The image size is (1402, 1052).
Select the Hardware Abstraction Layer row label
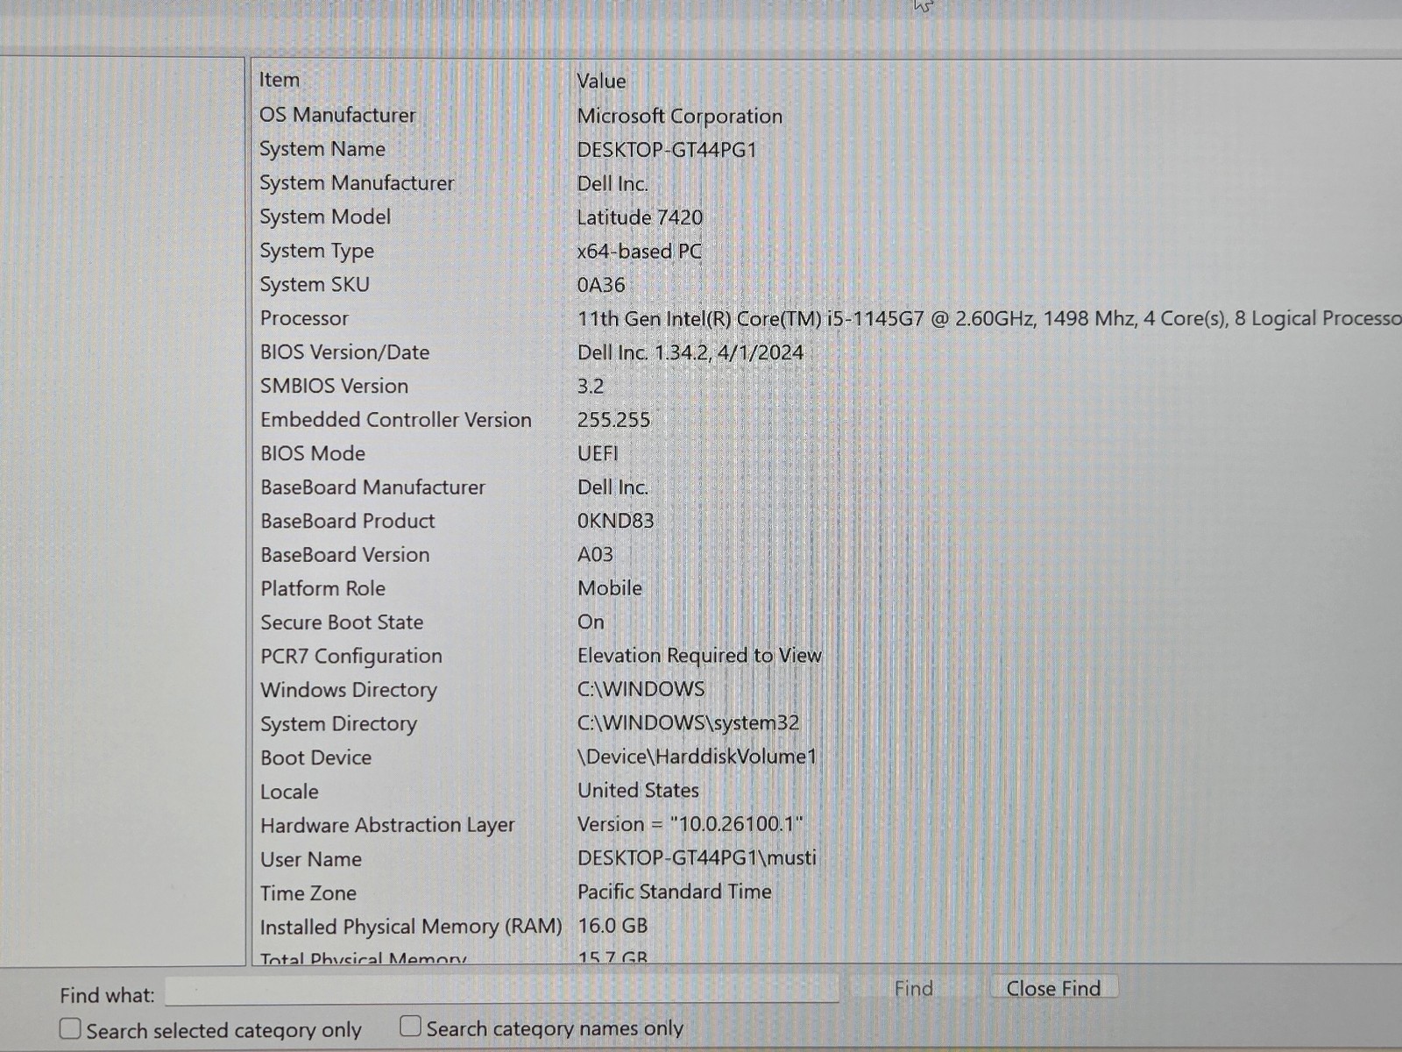[387, 825]
